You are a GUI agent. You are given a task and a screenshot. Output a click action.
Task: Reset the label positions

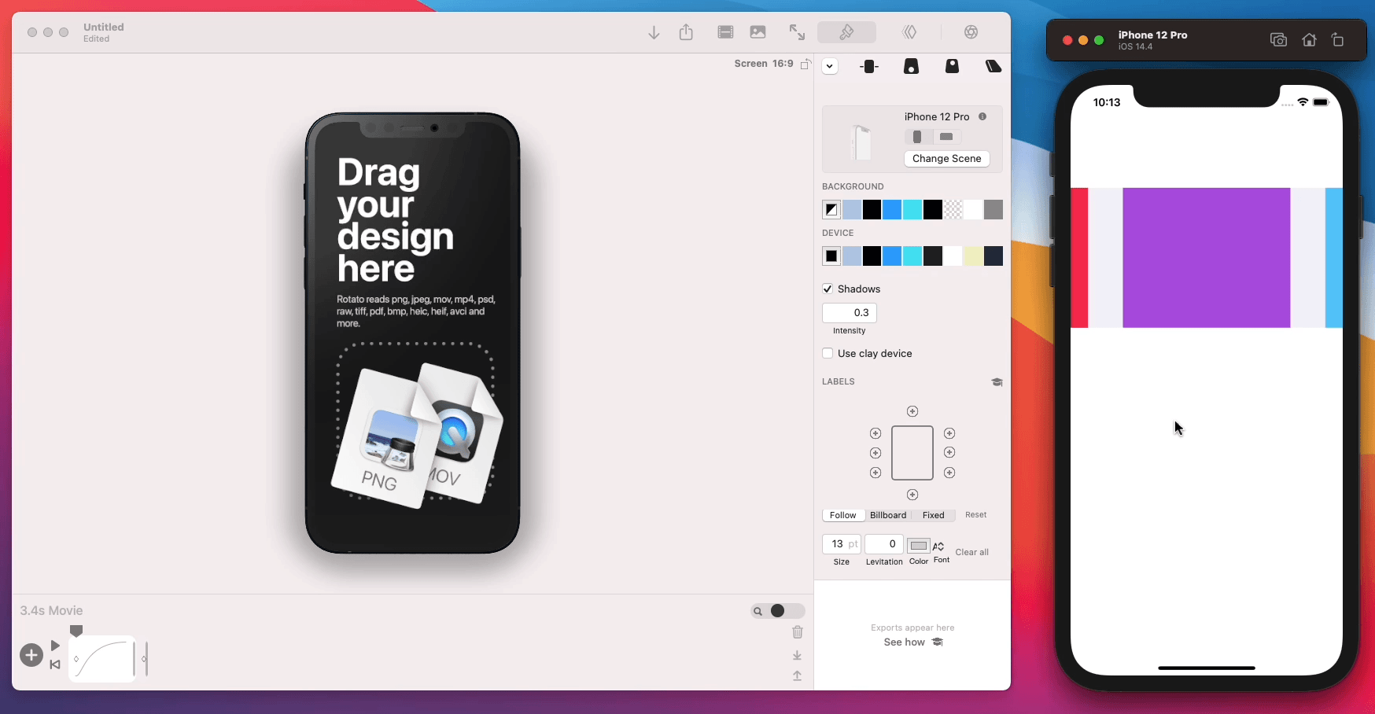[975, 514]
